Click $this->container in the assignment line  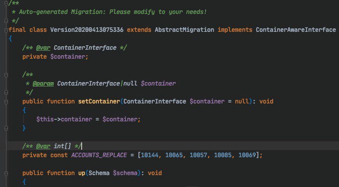(64, 119)
